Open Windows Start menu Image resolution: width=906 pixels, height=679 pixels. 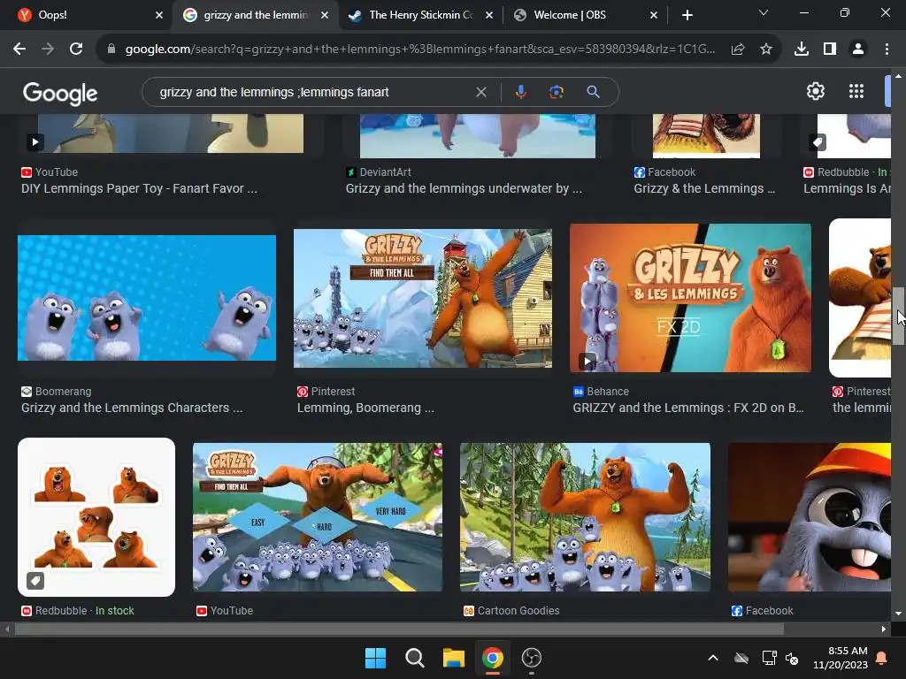(x=375, y=658)
